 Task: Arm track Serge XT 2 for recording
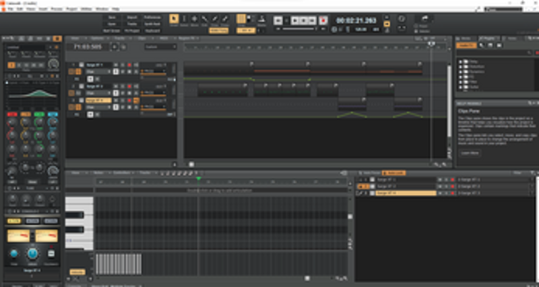tap(129, 87)
